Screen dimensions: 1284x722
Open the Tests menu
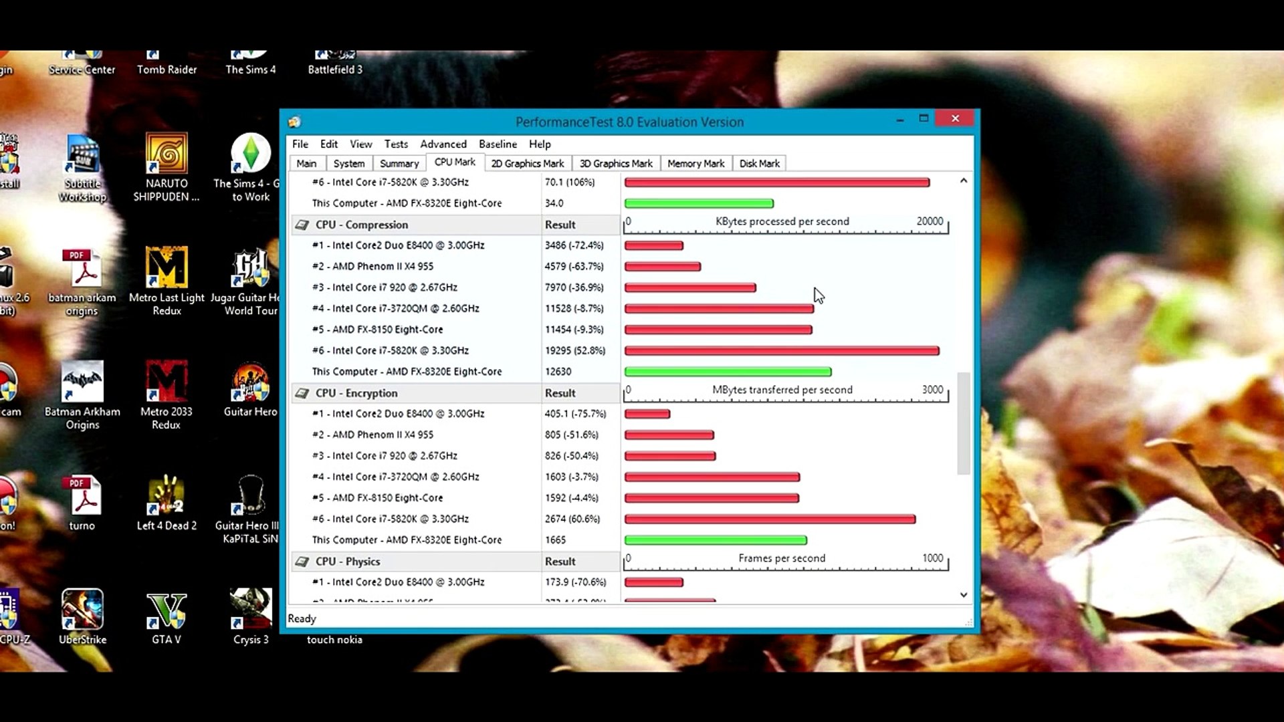(396, 144)
